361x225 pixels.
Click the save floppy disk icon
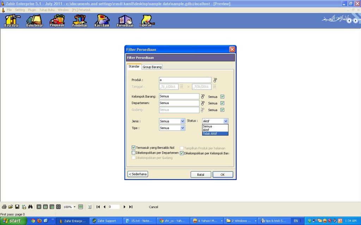tap(17, 207)
